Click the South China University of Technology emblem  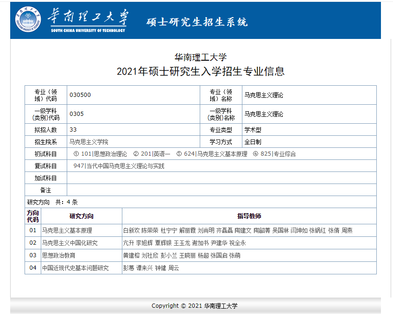(x=28, y=19)
